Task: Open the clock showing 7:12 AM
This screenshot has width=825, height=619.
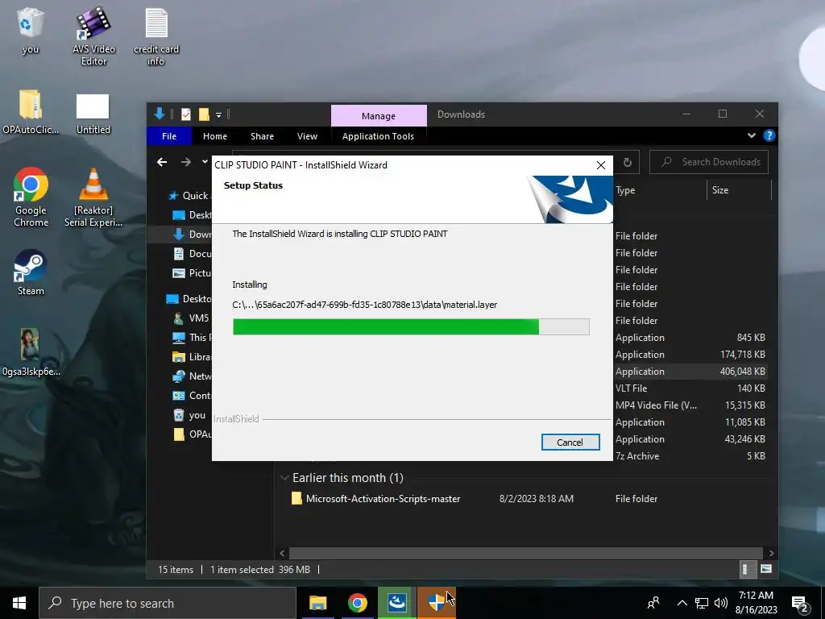Action: [756, 603]
